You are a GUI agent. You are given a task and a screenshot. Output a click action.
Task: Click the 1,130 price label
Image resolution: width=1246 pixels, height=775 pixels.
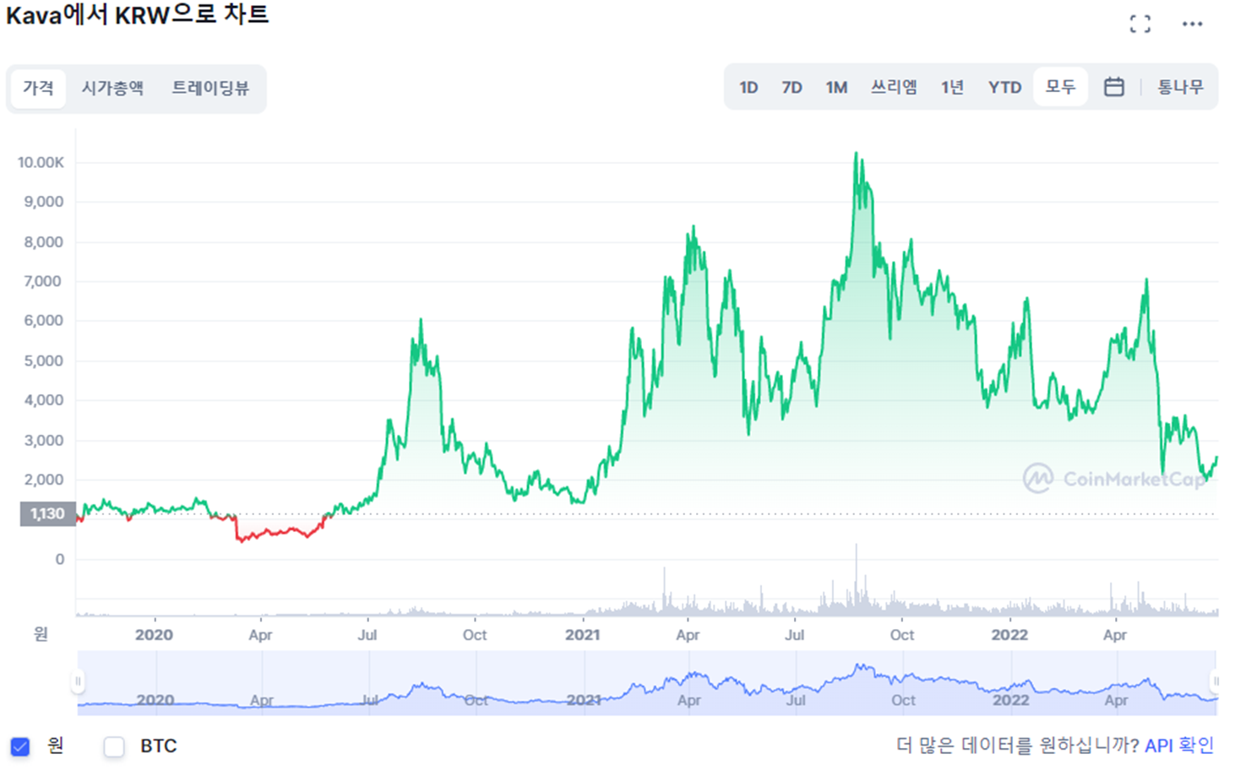[47, 514]
